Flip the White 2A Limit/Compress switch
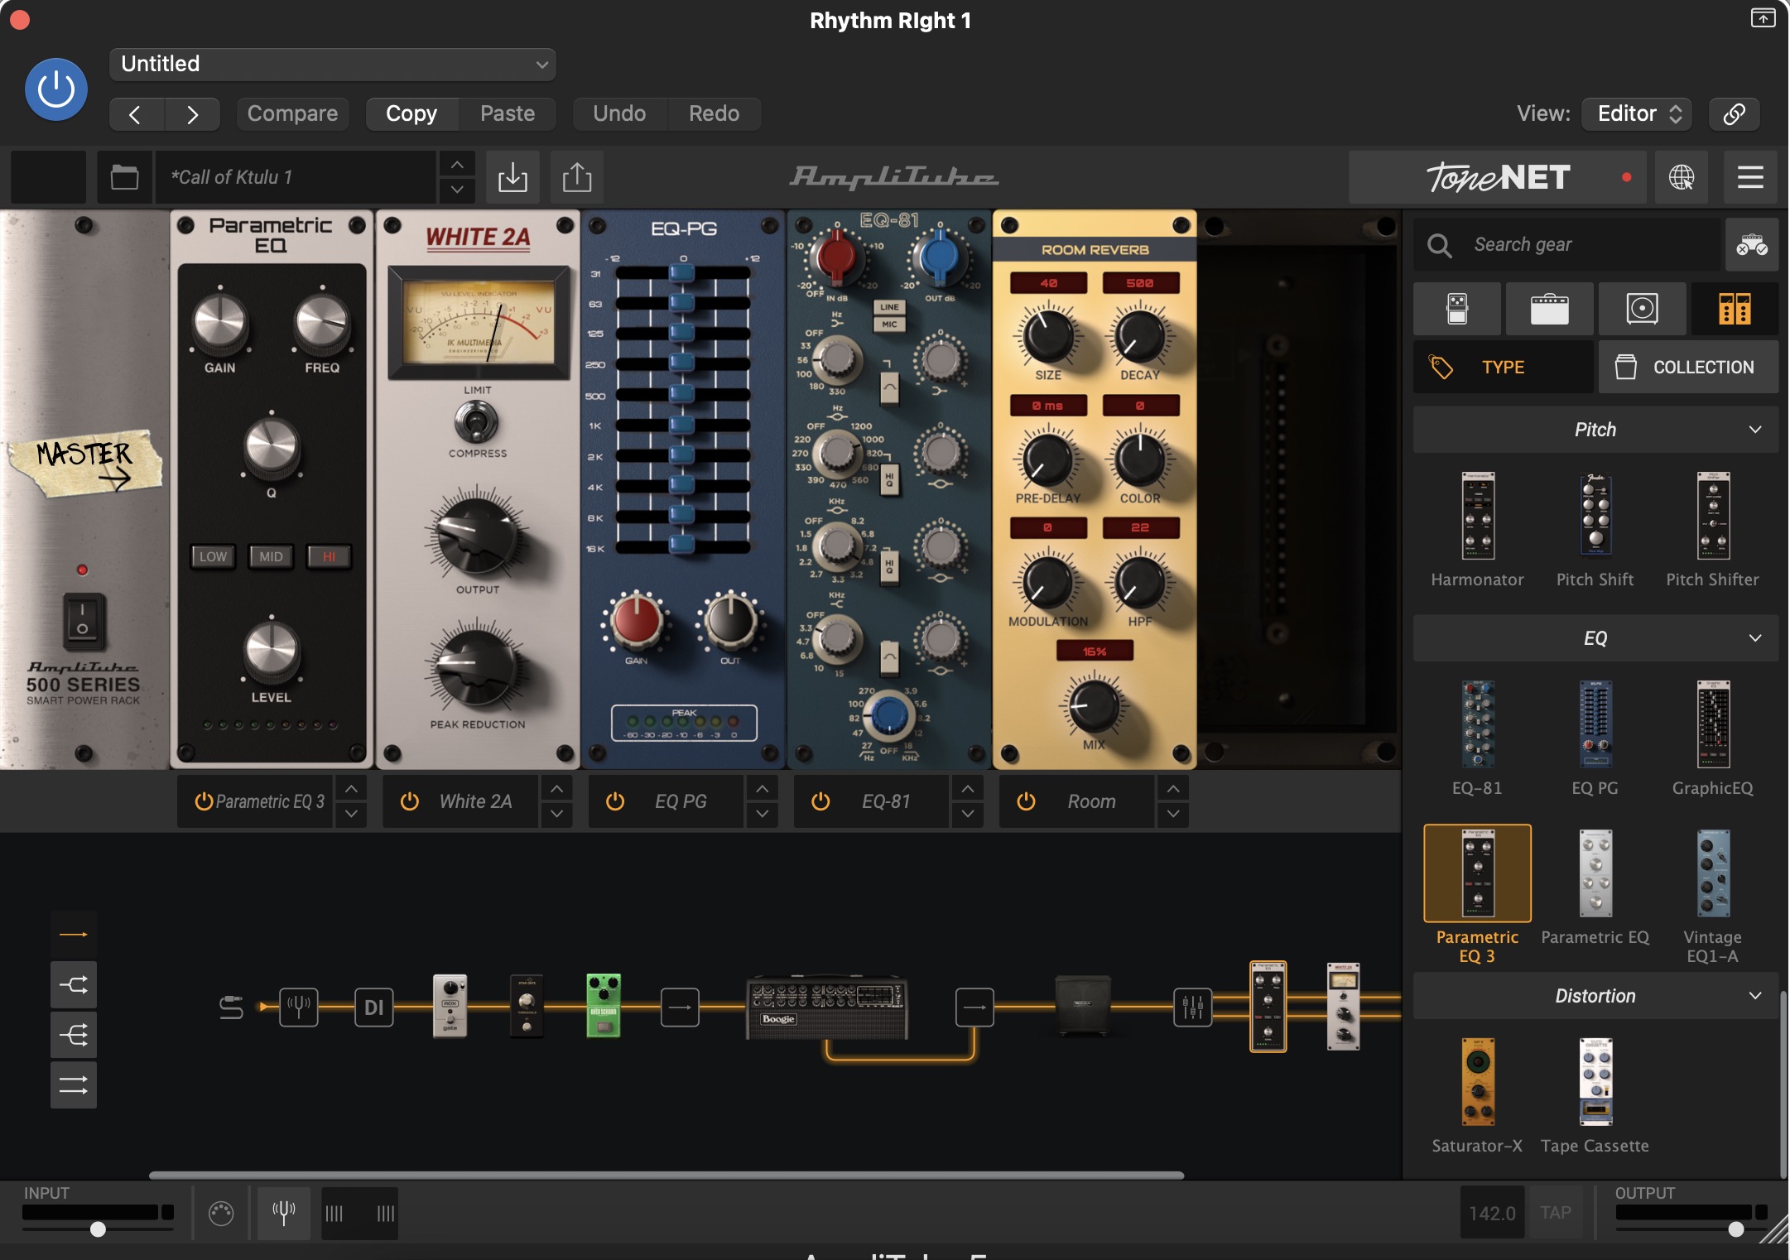This screenshot has height=1260, width=1790. click(x=476, y=421)
